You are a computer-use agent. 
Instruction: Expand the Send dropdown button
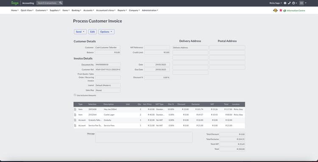[x=80, y=32]
